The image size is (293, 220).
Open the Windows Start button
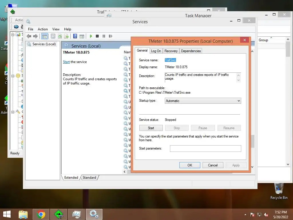(x=7, y=214)
